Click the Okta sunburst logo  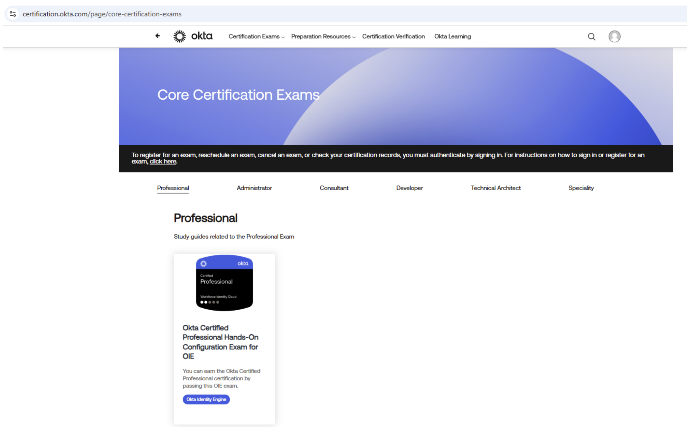[x=179, y=36]
